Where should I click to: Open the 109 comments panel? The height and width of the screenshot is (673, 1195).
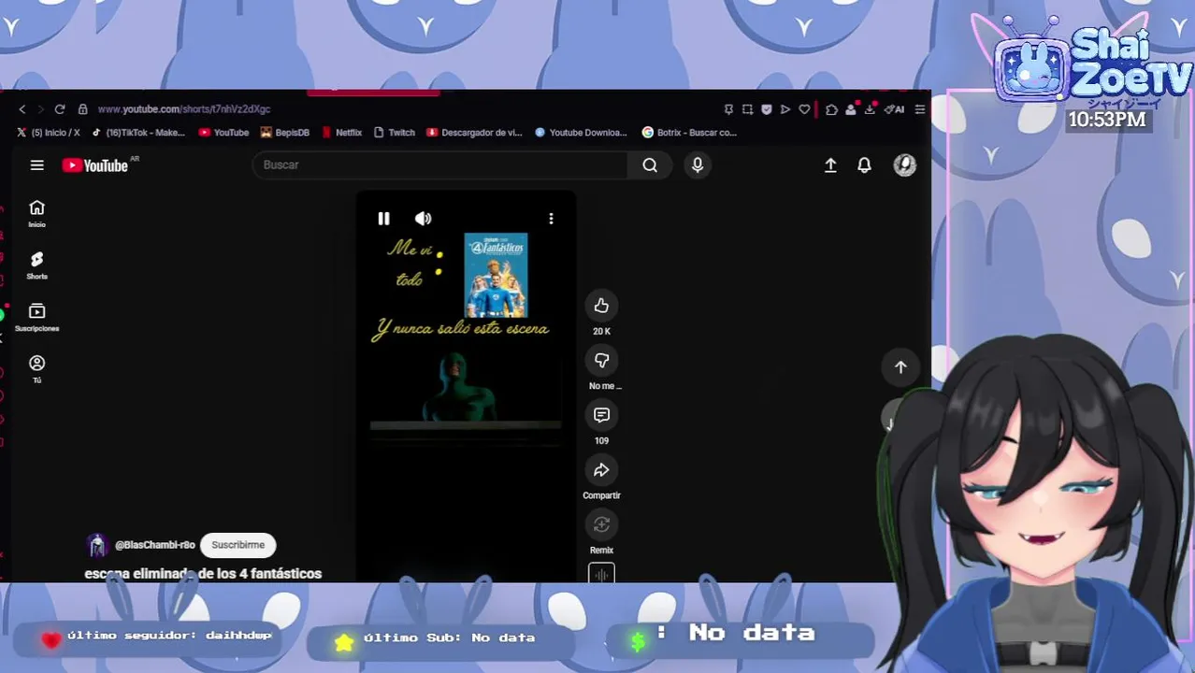601,415
